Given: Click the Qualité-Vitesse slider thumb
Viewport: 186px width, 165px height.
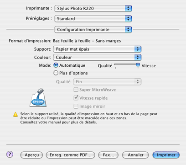Looking at the screenshot, I should 138,66.
